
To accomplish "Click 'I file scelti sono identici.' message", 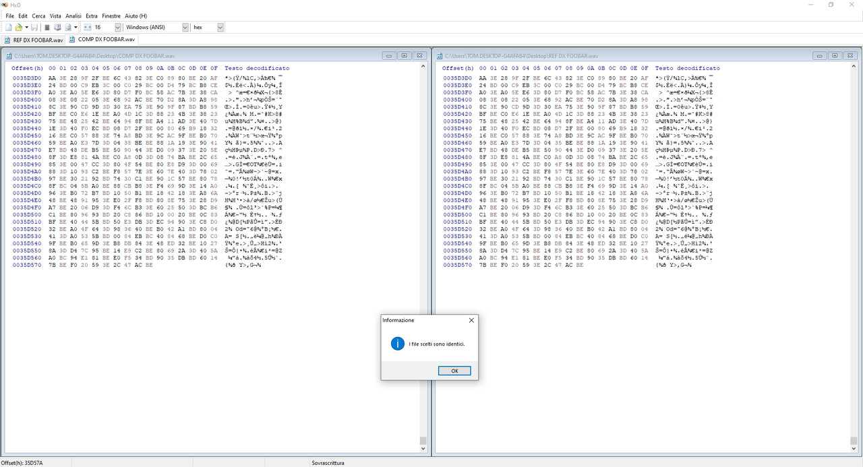I will (437, 344).
